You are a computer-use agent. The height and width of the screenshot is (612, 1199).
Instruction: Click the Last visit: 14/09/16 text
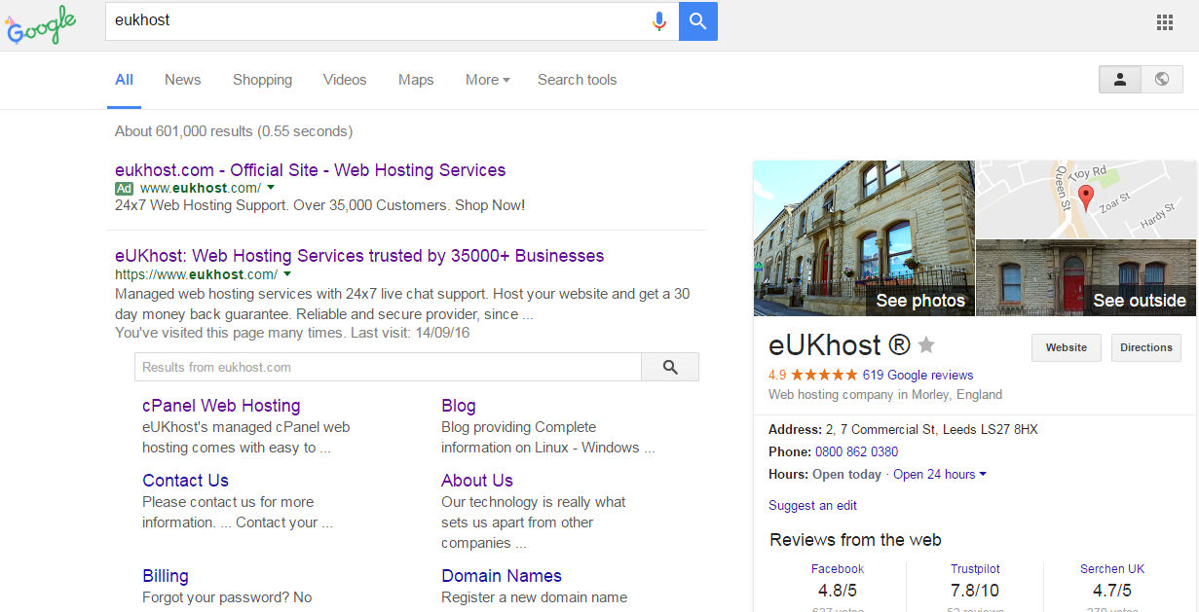pos(410,333)
